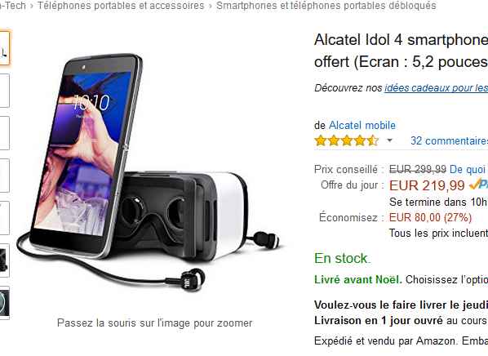Screen dimensions: 488x356
Task: Click the main Alcatel Idol 4 product image
Action: click(x=149, y=172)
